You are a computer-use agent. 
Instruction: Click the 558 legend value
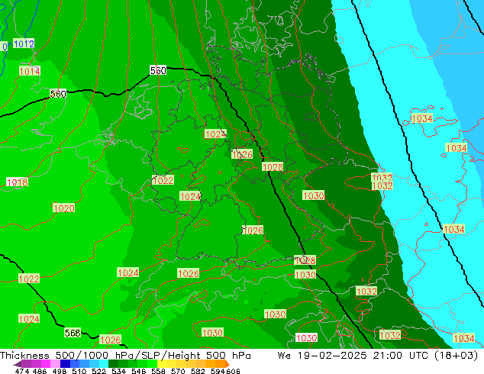coord(158,371)
